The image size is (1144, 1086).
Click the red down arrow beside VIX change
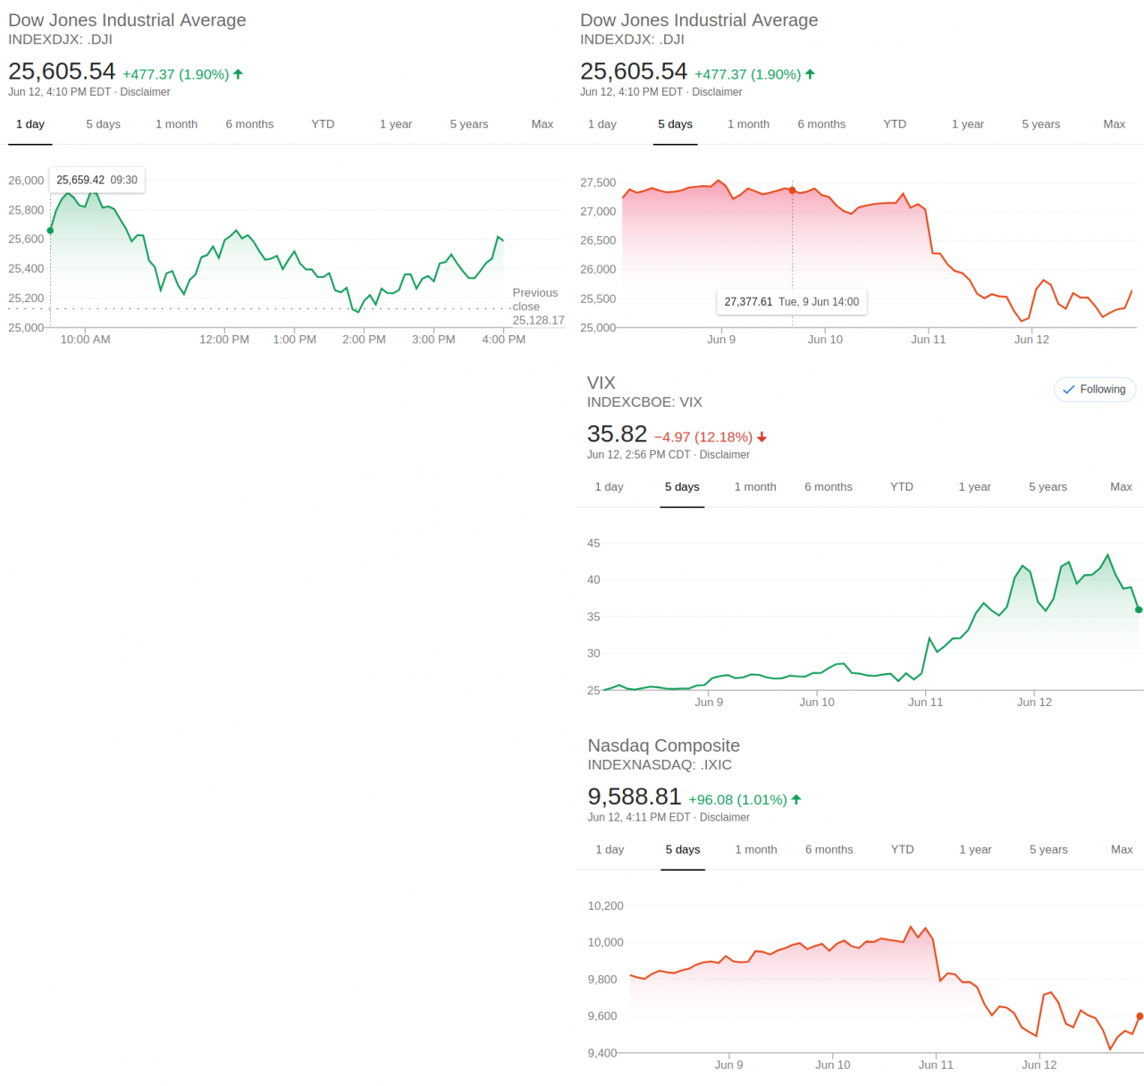click(x=762, y=437)
